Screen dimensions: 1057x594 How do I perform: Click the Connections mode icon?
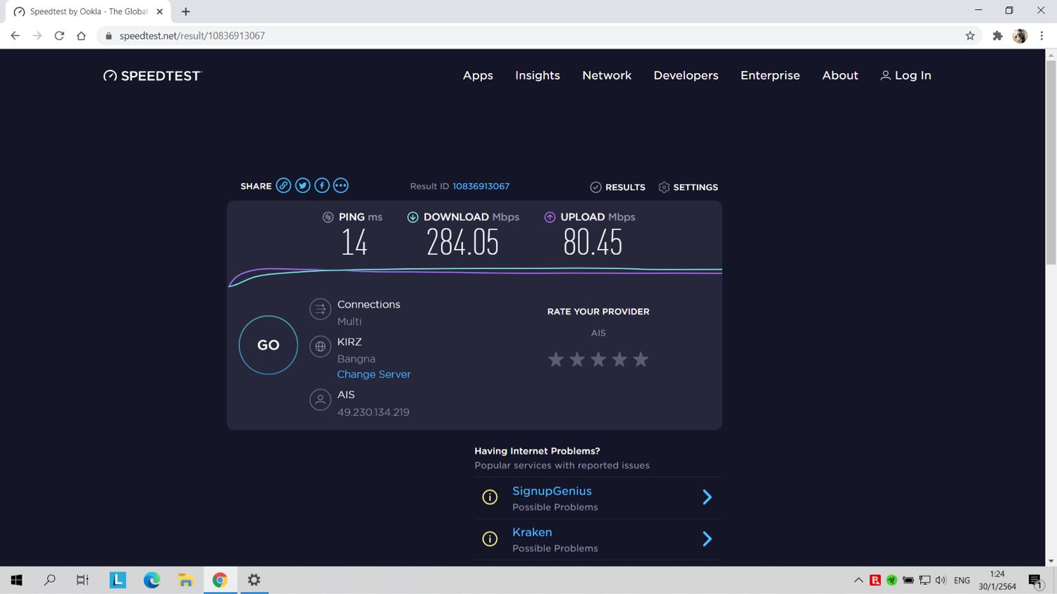click(x=320, y=309)
